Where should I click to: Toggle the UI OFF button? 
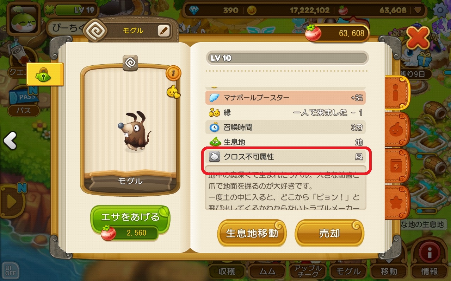(10, 270)
